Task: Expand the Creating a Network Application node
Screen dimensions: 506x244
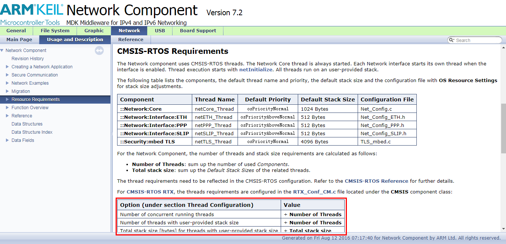Action: [7, 66]
